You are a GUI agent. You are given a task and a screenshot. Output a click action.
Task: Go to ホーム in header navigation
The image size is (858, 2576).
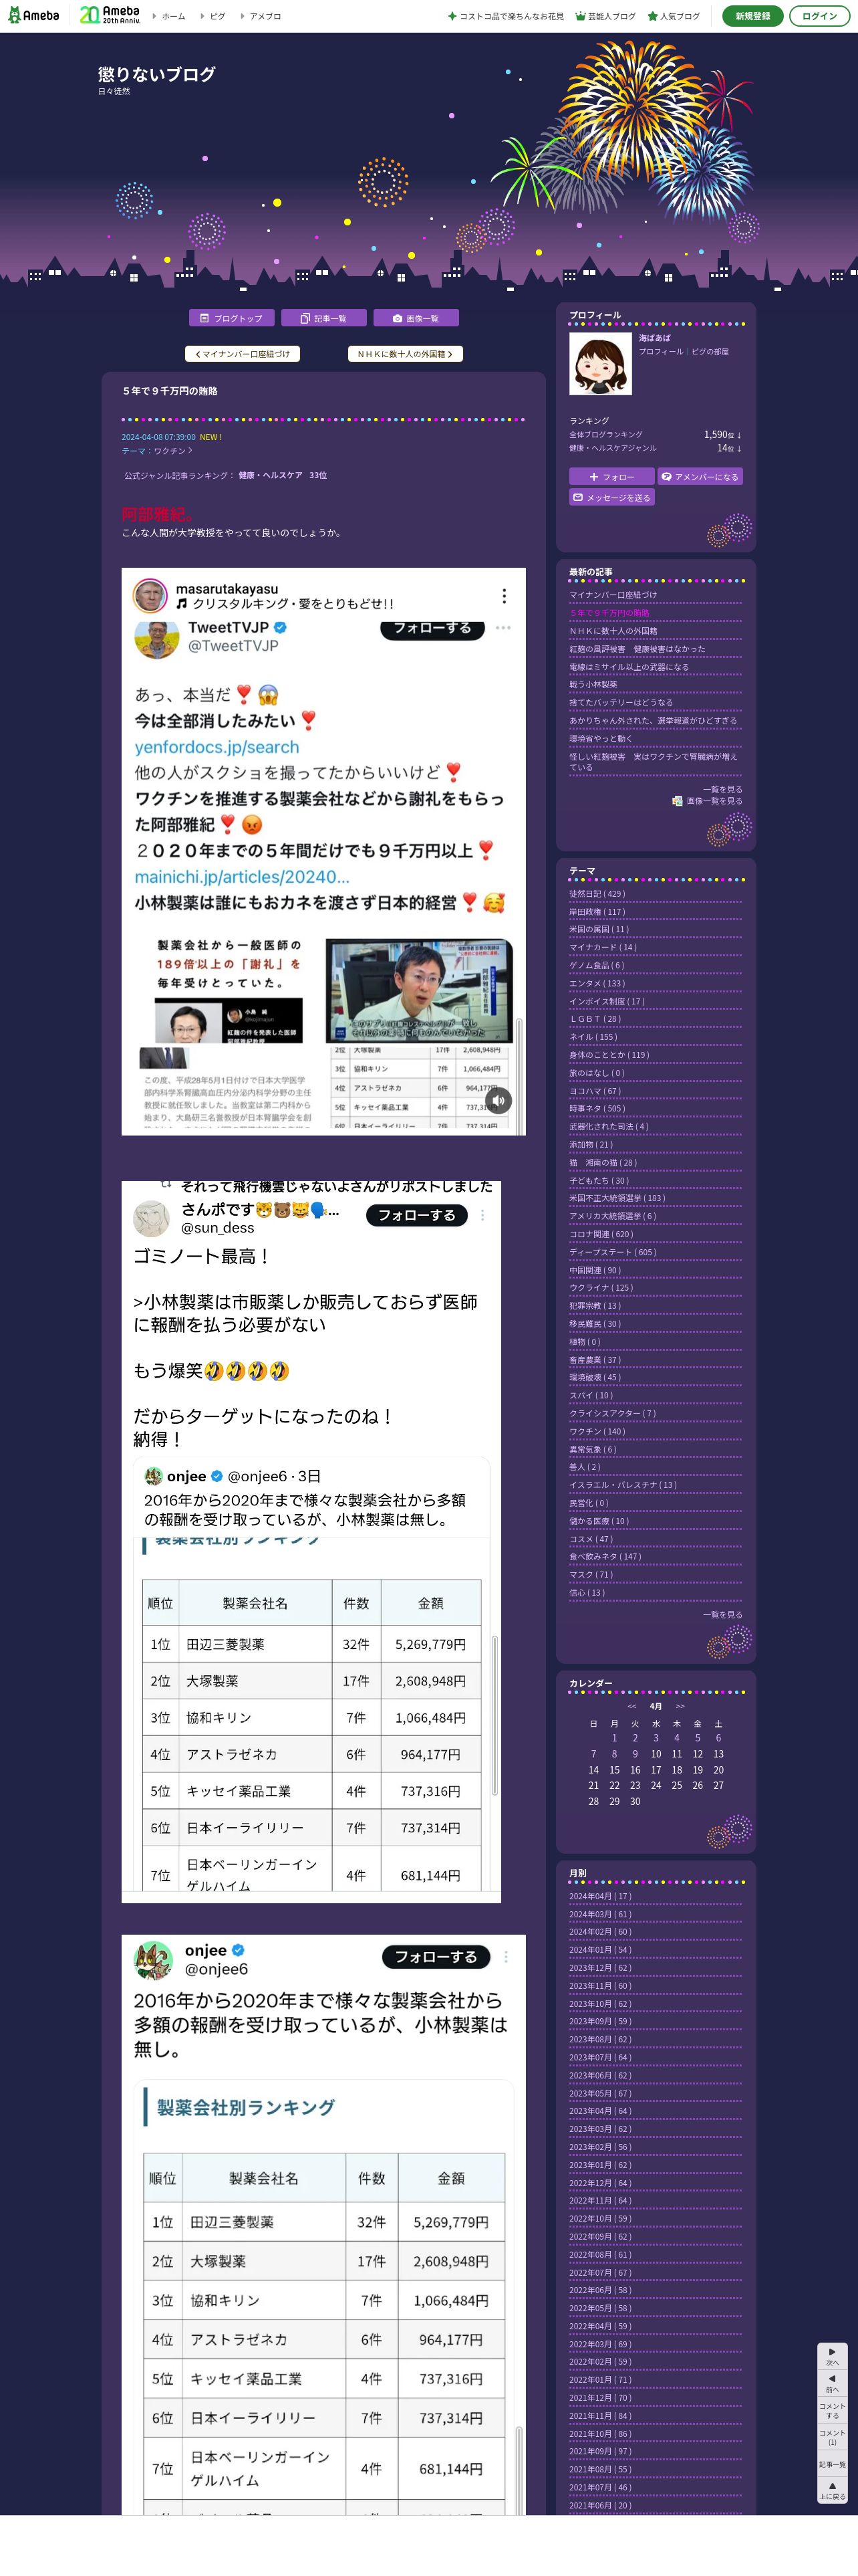pos(174,17)
